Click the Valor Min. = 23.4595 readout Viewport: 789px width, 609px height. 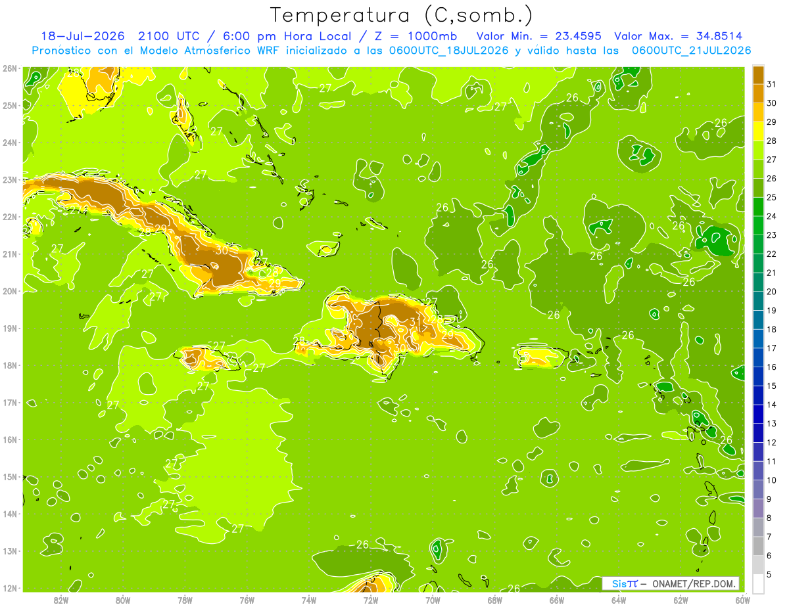click(539, 36)
